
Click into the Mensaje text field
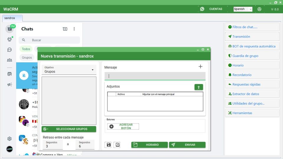click(155, 76)
